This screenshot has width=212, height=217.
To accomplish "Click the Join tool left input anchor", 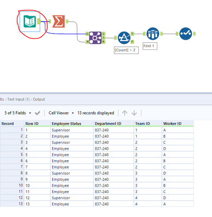I will [x=87, y=34].
